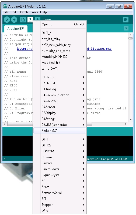The image size is (136, 215).
Task: Open the Edit menu
Action: (13, 12)
